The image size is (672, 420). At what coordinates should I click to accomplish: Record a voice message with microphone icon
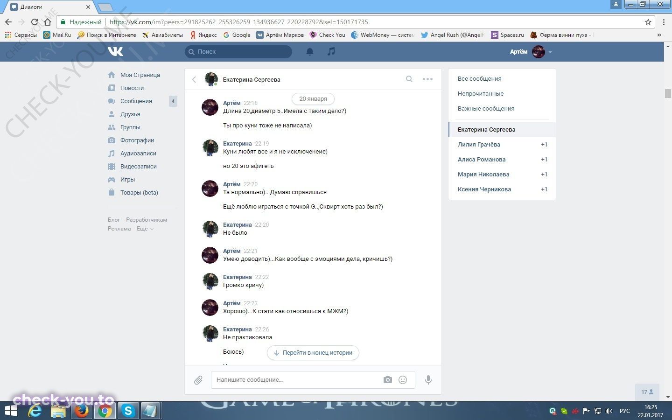[428, 380]
